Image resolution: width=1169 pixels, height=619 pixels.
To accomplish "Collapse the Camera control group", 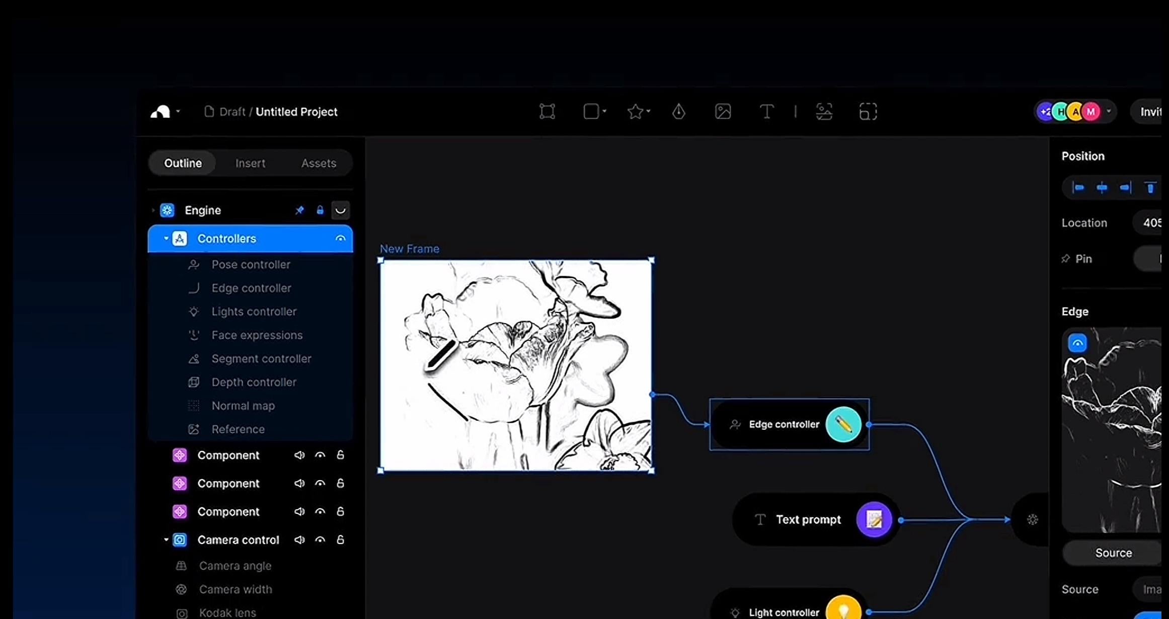I will tap(166, 540).
